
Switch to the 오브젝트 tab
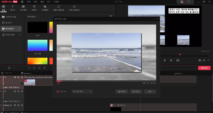coord(23,8)
